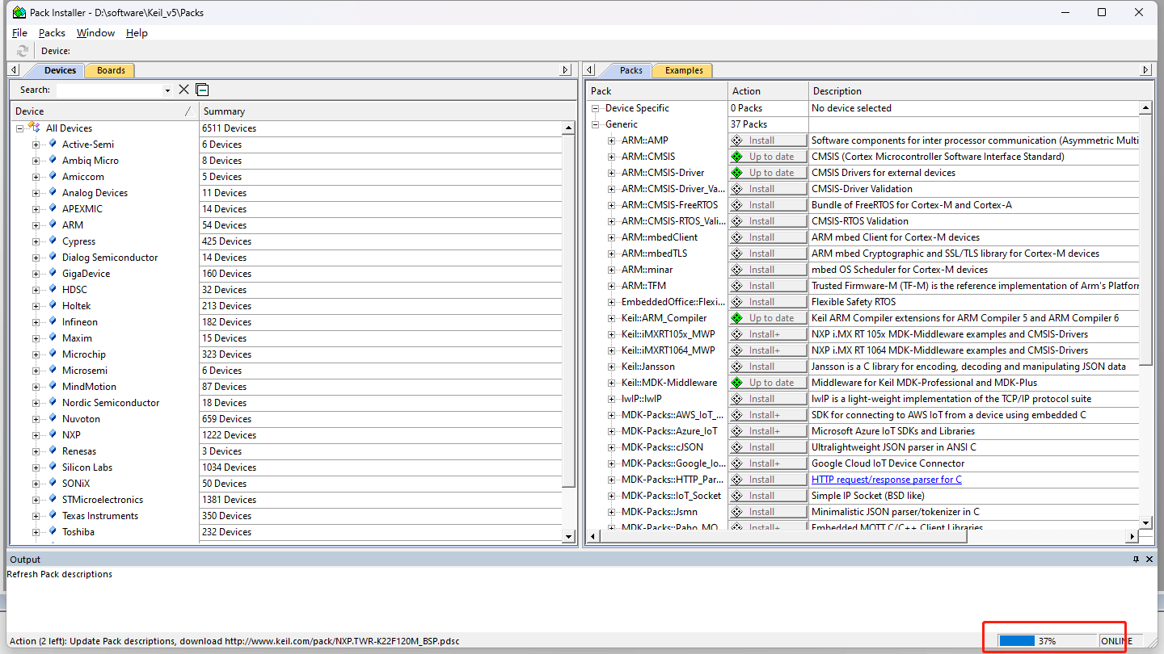Switch to the Examples tab
1164x654 pixels.
[683, 70]
